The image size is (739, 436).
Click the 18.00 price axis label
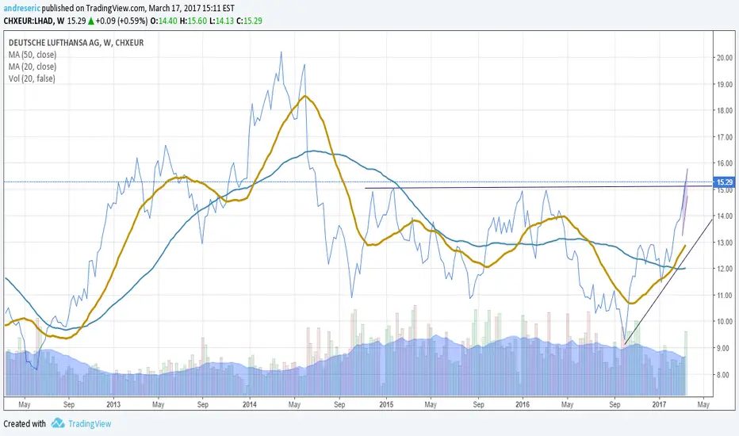(725, 110)
